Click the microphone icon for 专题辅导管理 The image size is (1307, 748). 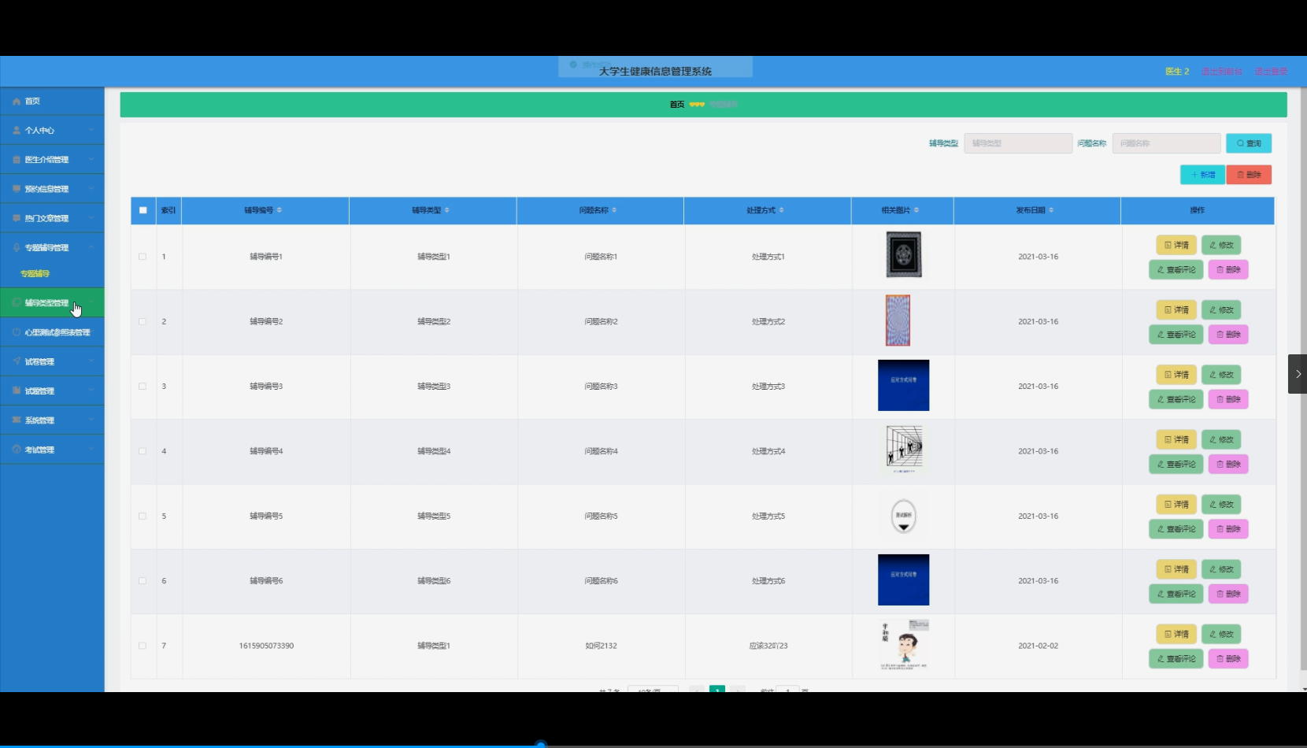(x=17, y=247)
